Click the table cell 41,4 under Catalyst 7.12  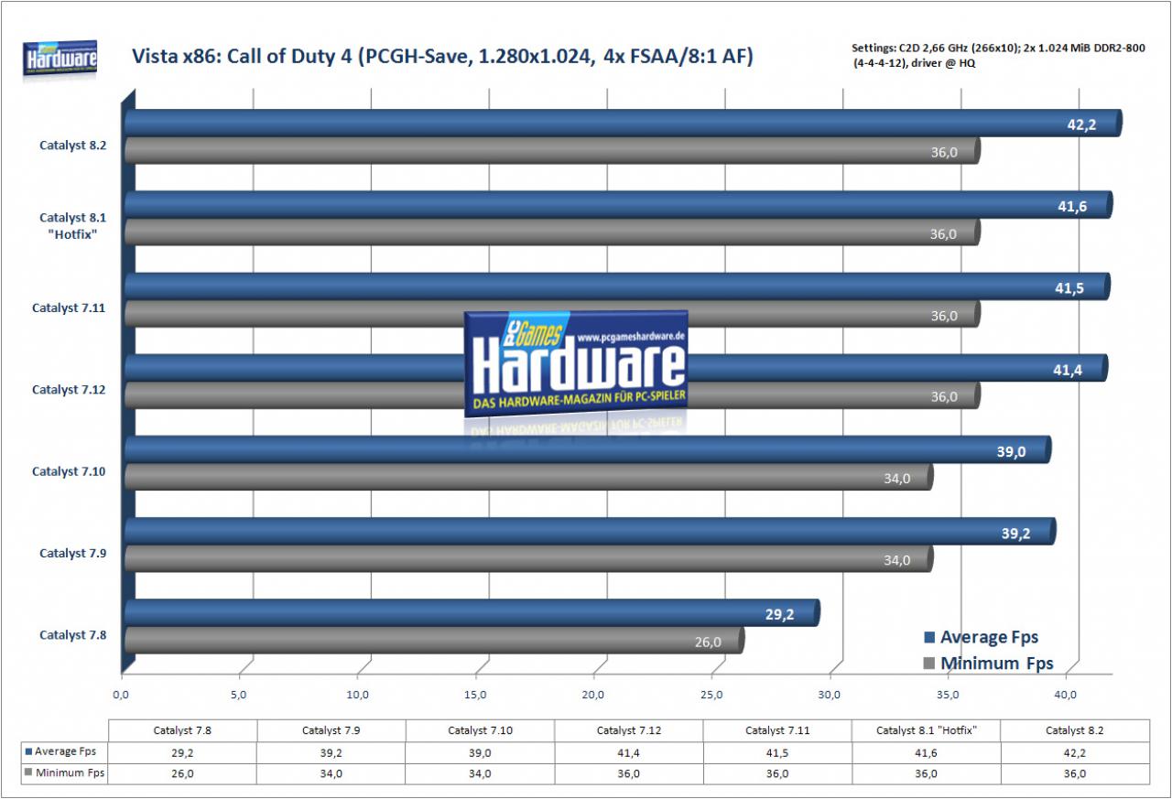coord(628,751)
